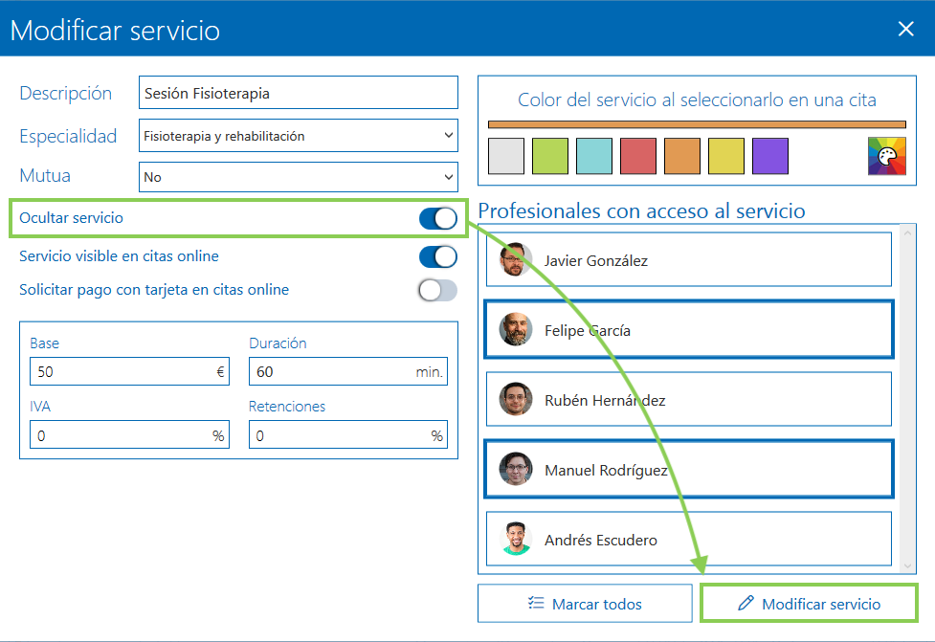Click Felipe García's avatar photo

click(516, 330)
